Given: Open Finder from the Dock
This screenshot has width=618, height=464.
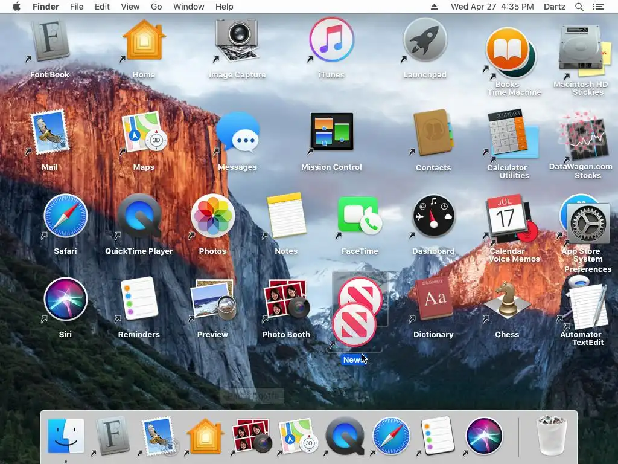Looking at the screenshot, I should 66,436.
